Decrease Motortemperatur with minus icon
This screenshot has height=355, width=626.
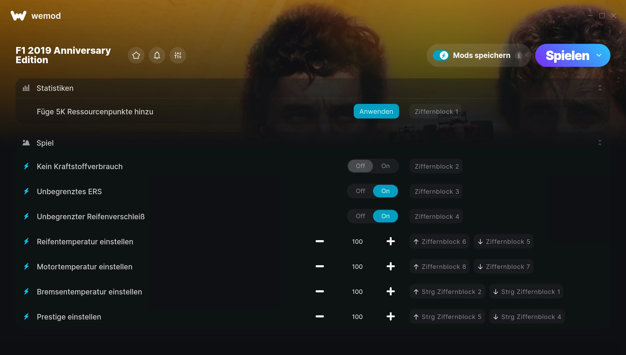pos(320,267)
